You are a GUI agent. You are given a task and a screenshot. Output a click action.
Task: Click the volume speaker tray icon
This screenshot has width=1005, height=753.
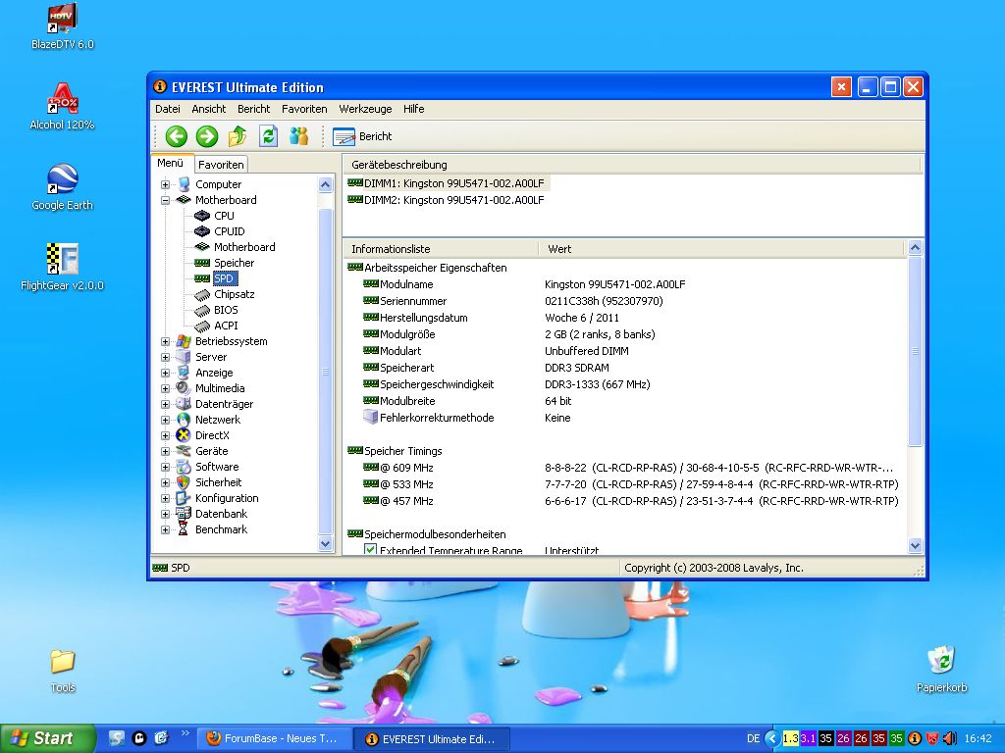tap(950, 738)
